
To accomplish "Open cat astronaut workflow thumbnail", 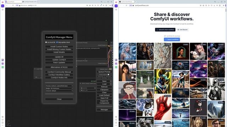I will point(145,108).
